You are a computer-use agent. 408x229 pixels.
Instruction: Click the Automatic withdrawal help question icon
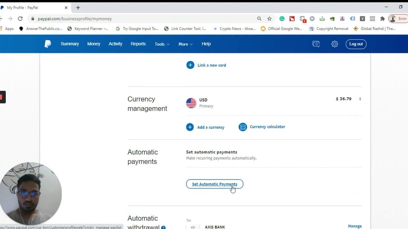tap(163, 228)
